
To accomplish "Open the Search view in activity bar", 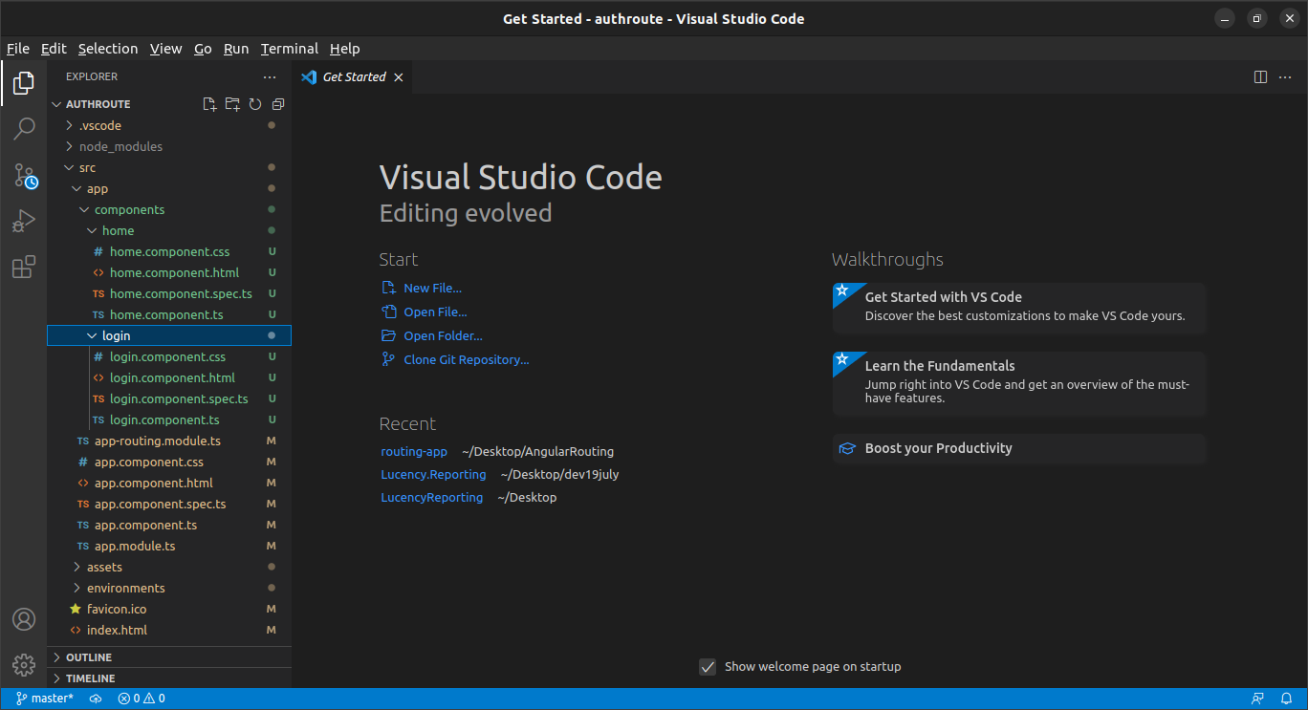I will tap(24, 129).
